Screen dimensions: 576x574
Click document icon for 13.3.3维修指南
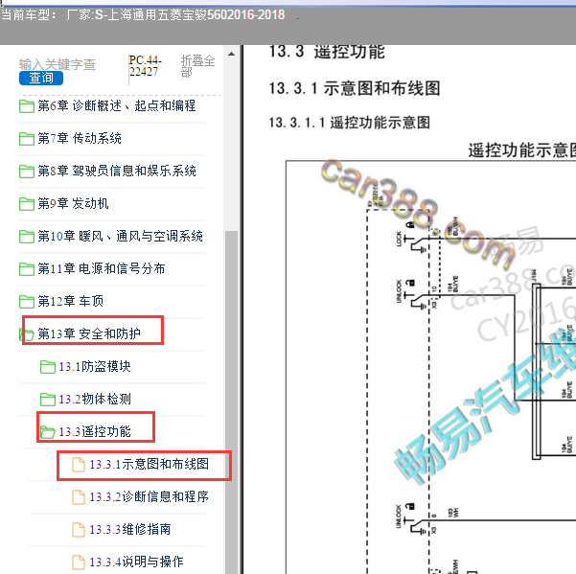coord(79,530)
